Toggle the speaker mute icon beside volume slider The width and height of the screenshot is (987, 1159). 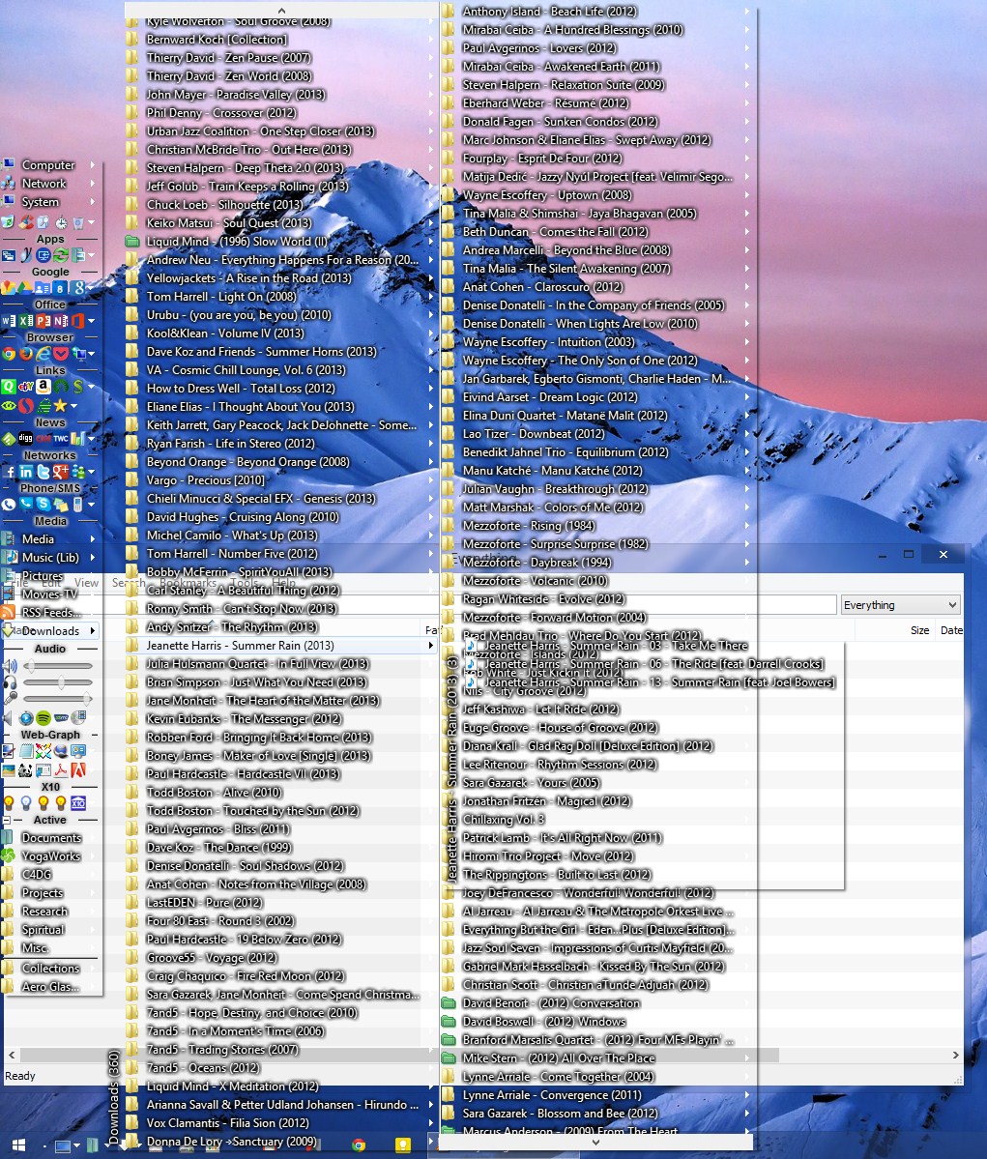point(10,666)
